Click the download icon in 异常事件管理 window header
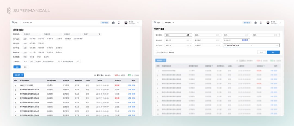This screenshot has height=126, width=294. pos(114,23)
